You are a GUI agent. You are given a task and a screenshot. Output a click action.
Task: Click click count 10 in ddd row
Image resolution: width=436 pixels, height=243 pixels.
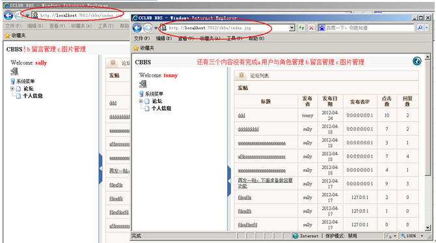[387, 115]
